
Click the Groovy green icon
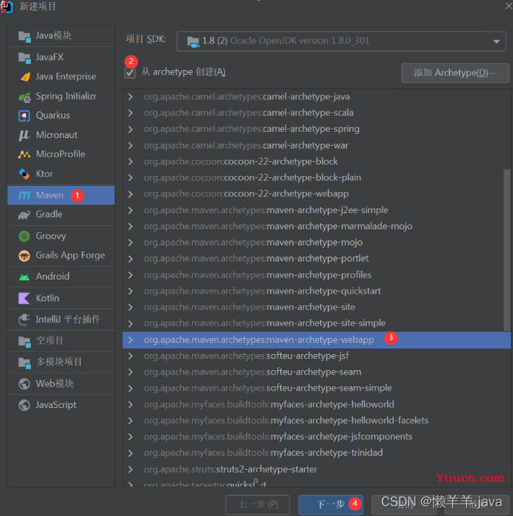point(24,236)
